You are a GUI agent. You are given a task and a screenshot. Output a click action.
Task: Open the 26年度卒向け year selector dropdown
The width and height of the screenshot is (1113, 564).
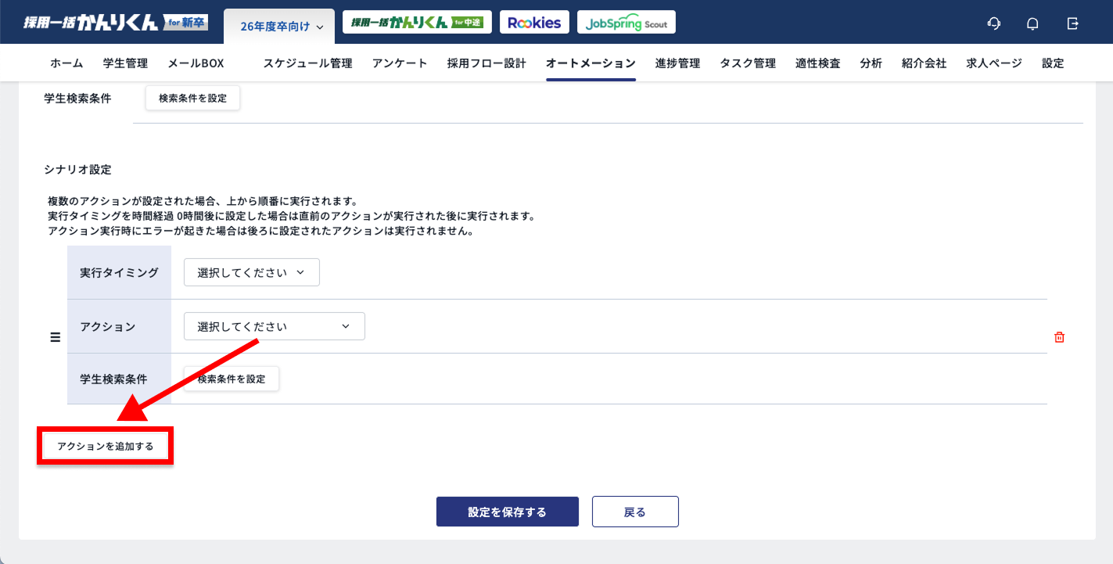tap(278, 24)
